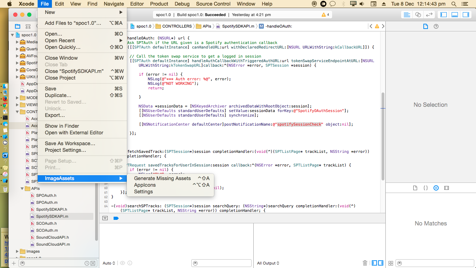This screenshot has width=476, height=268.
Task: Click the warning icon in jump bar
Action: (377, 26)
